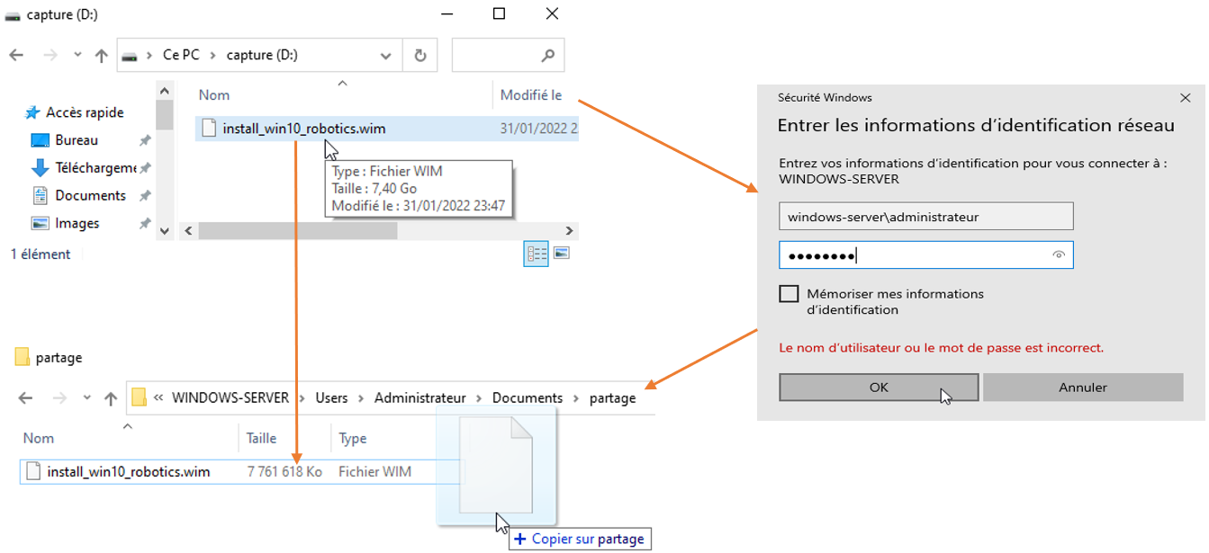Sort by Modifié le column
Viewport: 1209px width, 553px height.
[531, 95]
